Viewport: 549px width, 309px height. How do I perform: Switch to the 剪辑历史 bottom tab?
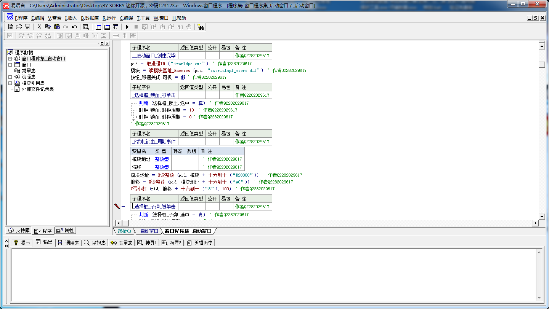coord(200,243)
